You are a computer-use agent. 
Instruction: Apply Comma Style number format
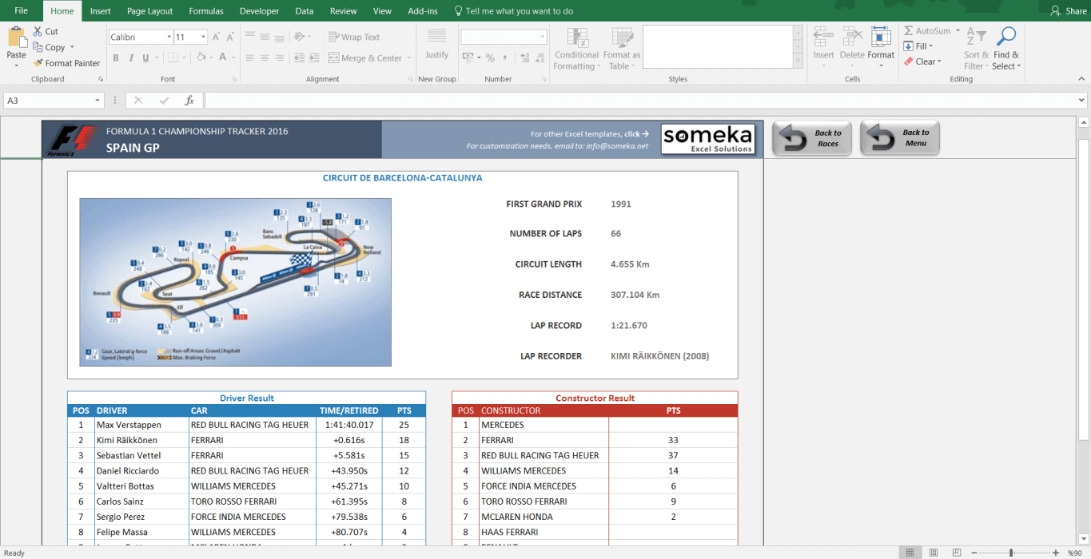tap(505, 57)
